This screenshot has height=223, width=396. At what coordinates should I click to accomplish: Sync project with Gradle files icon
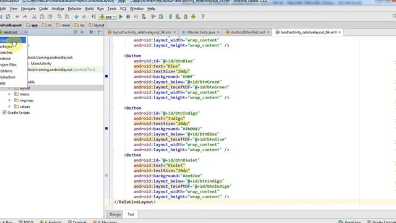pos(171,17)
